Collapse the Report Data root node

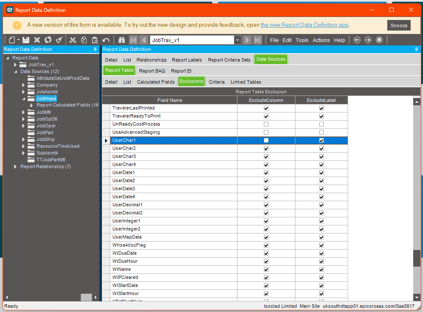pyautogui.click(x=8, y=58)
